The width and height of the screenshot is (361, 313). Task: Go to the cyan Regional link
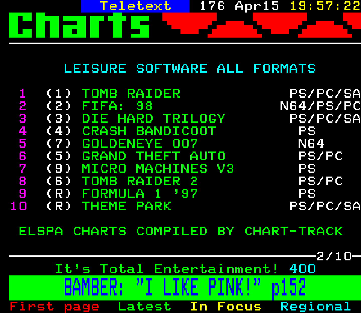click(x=316, y=307)
